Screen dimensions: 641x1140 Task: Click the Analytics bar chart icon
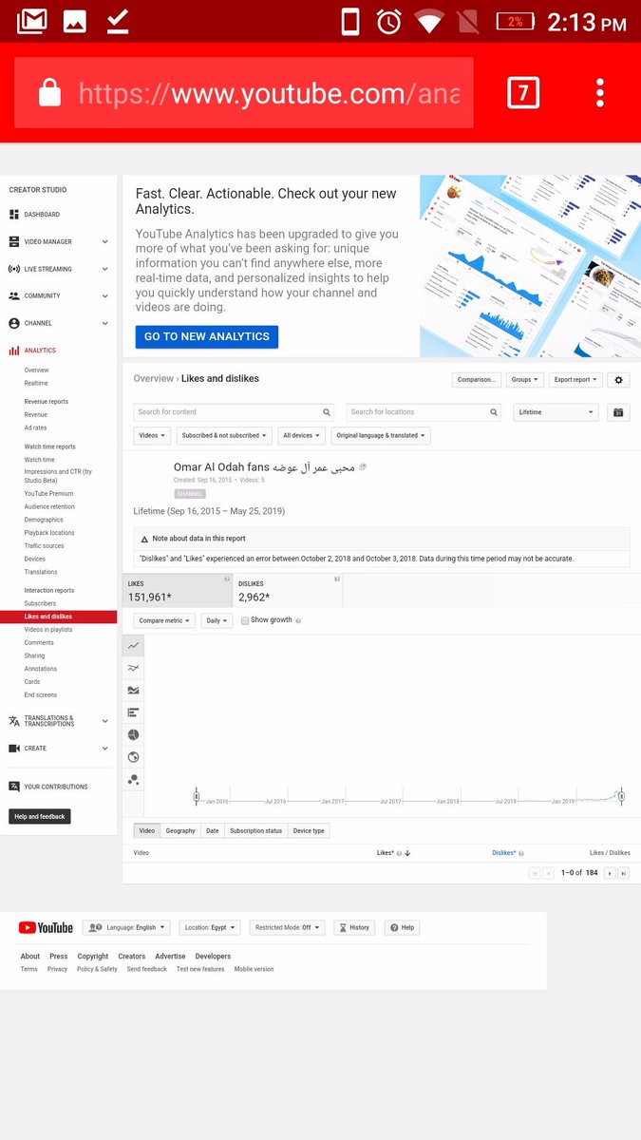[x=14, y=351]
